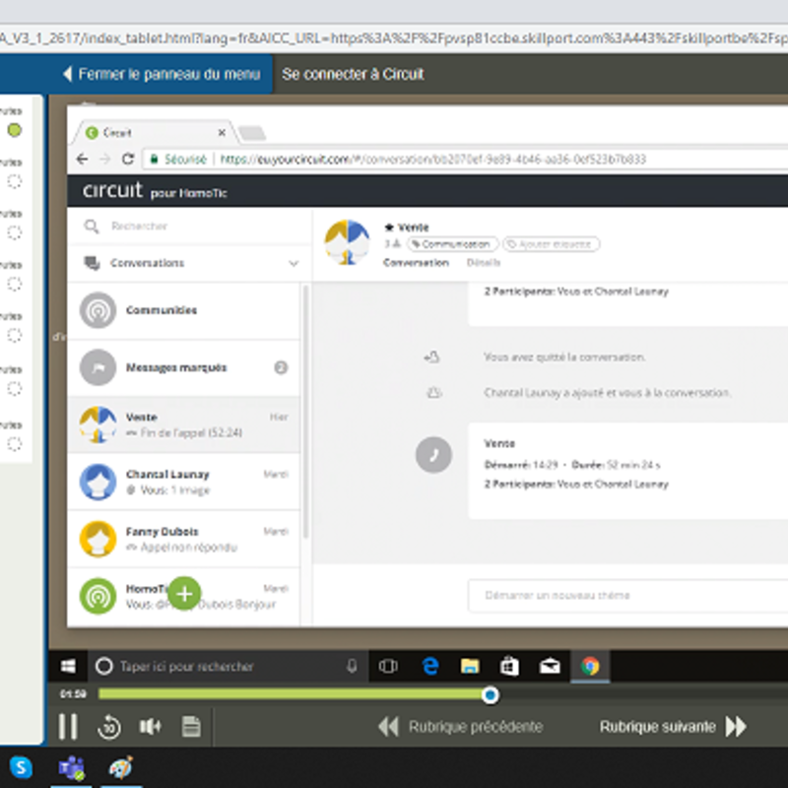Open Paint from the taskbar
The width and height of the screenshot is (788, 788).
(x=121, y=767)
